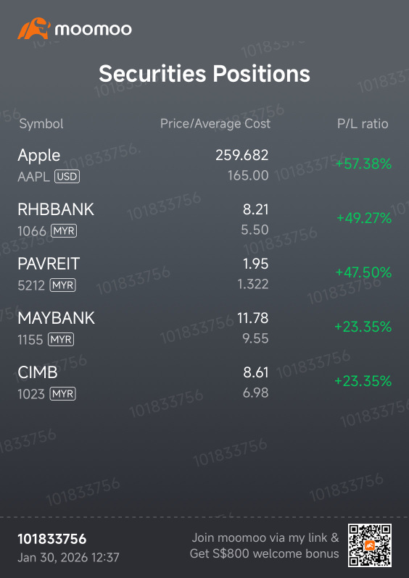The height and width of the screenshot is (578, 409).
Task: Open the Apple position row
Action: (x=204, y=165)
